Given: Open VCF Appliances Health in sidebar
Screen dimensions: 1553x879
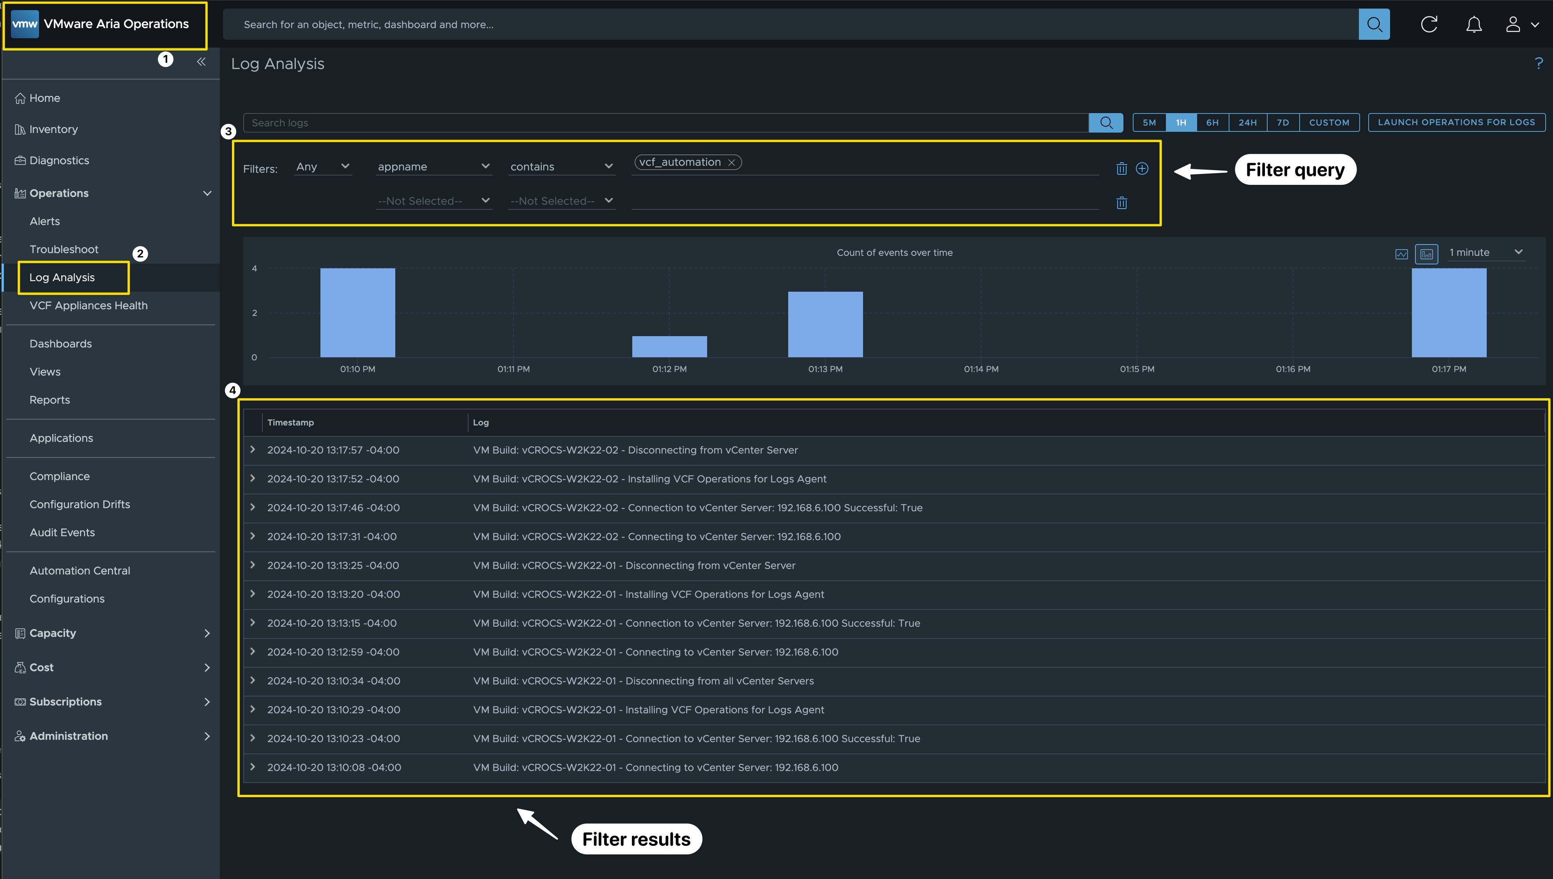Looking at the screenshot, I should 88,305.
